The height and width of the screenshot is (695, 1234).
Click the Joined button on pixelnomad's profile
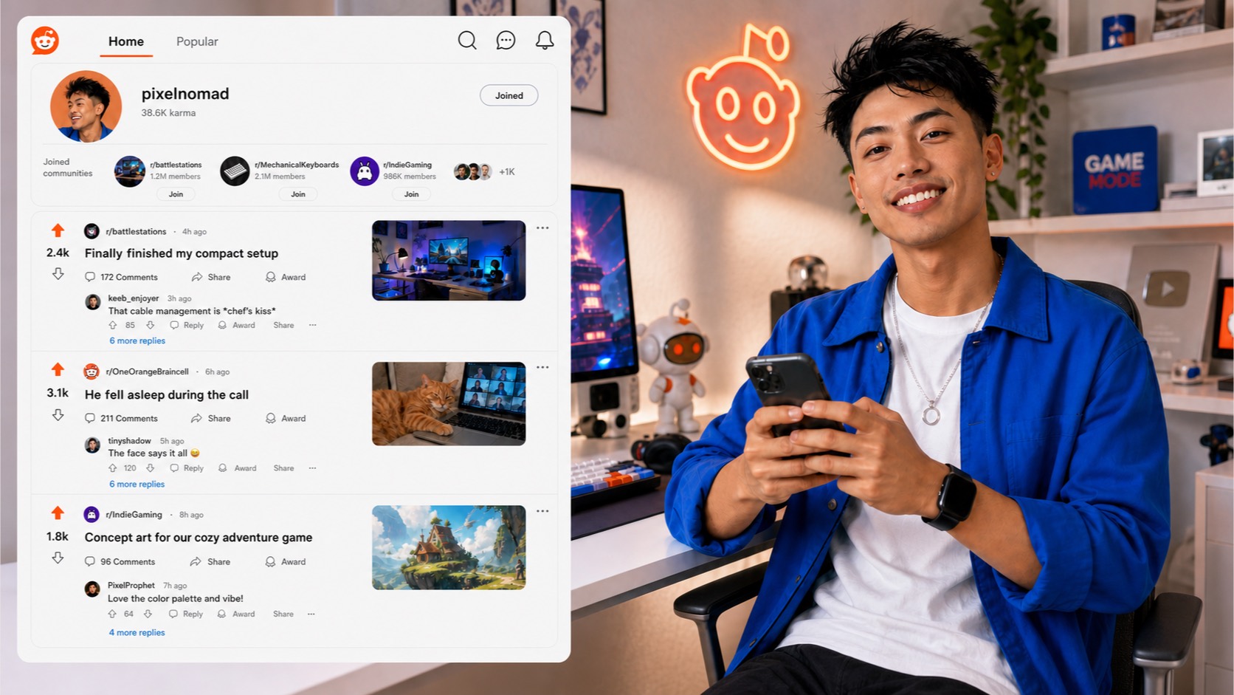[509, 95]
